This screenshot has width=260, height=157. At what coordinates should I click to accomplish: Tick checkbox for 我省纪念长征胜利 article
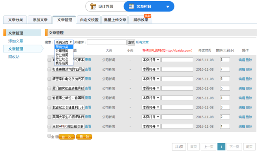[49, 107]
